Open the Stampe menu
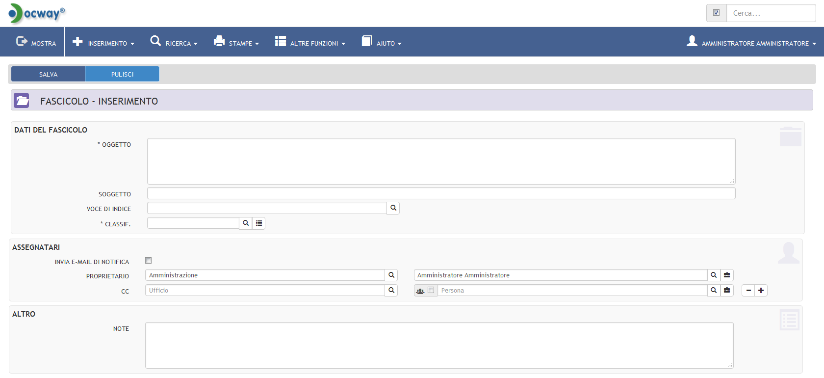The height and width of the screenshot is (378, 824). [236, 43]
